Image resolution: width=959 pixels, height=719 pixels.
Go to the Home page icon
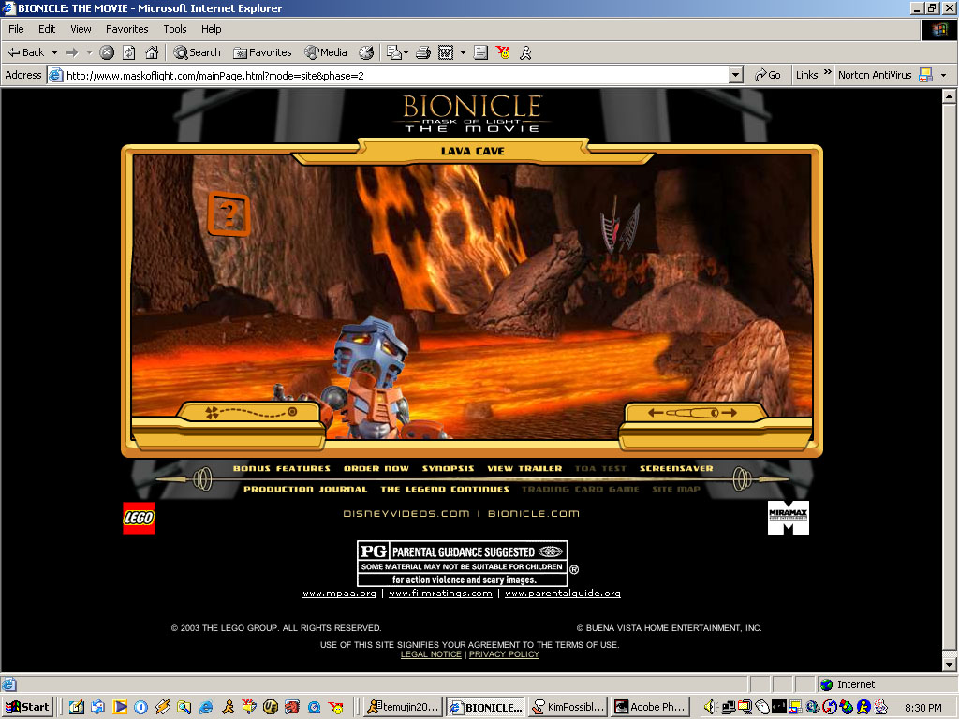coord(151,52)
